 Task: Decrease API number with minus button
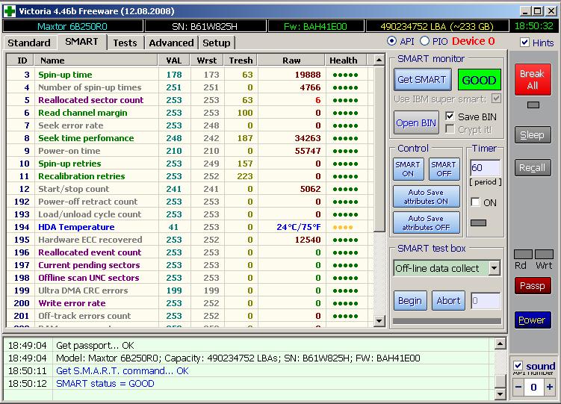[x=518, y=387]
